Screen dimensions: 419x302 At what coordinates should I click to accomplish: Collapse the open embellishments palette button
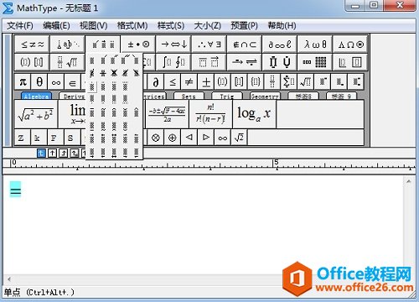pyautogui.click(x=103, y=44)
